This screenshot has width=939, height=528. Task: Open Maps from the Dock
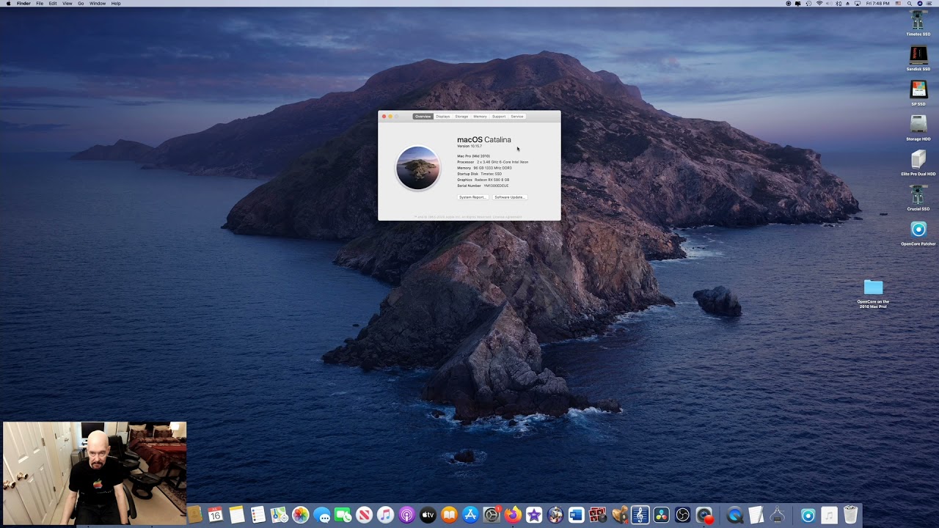pos(279,515)
